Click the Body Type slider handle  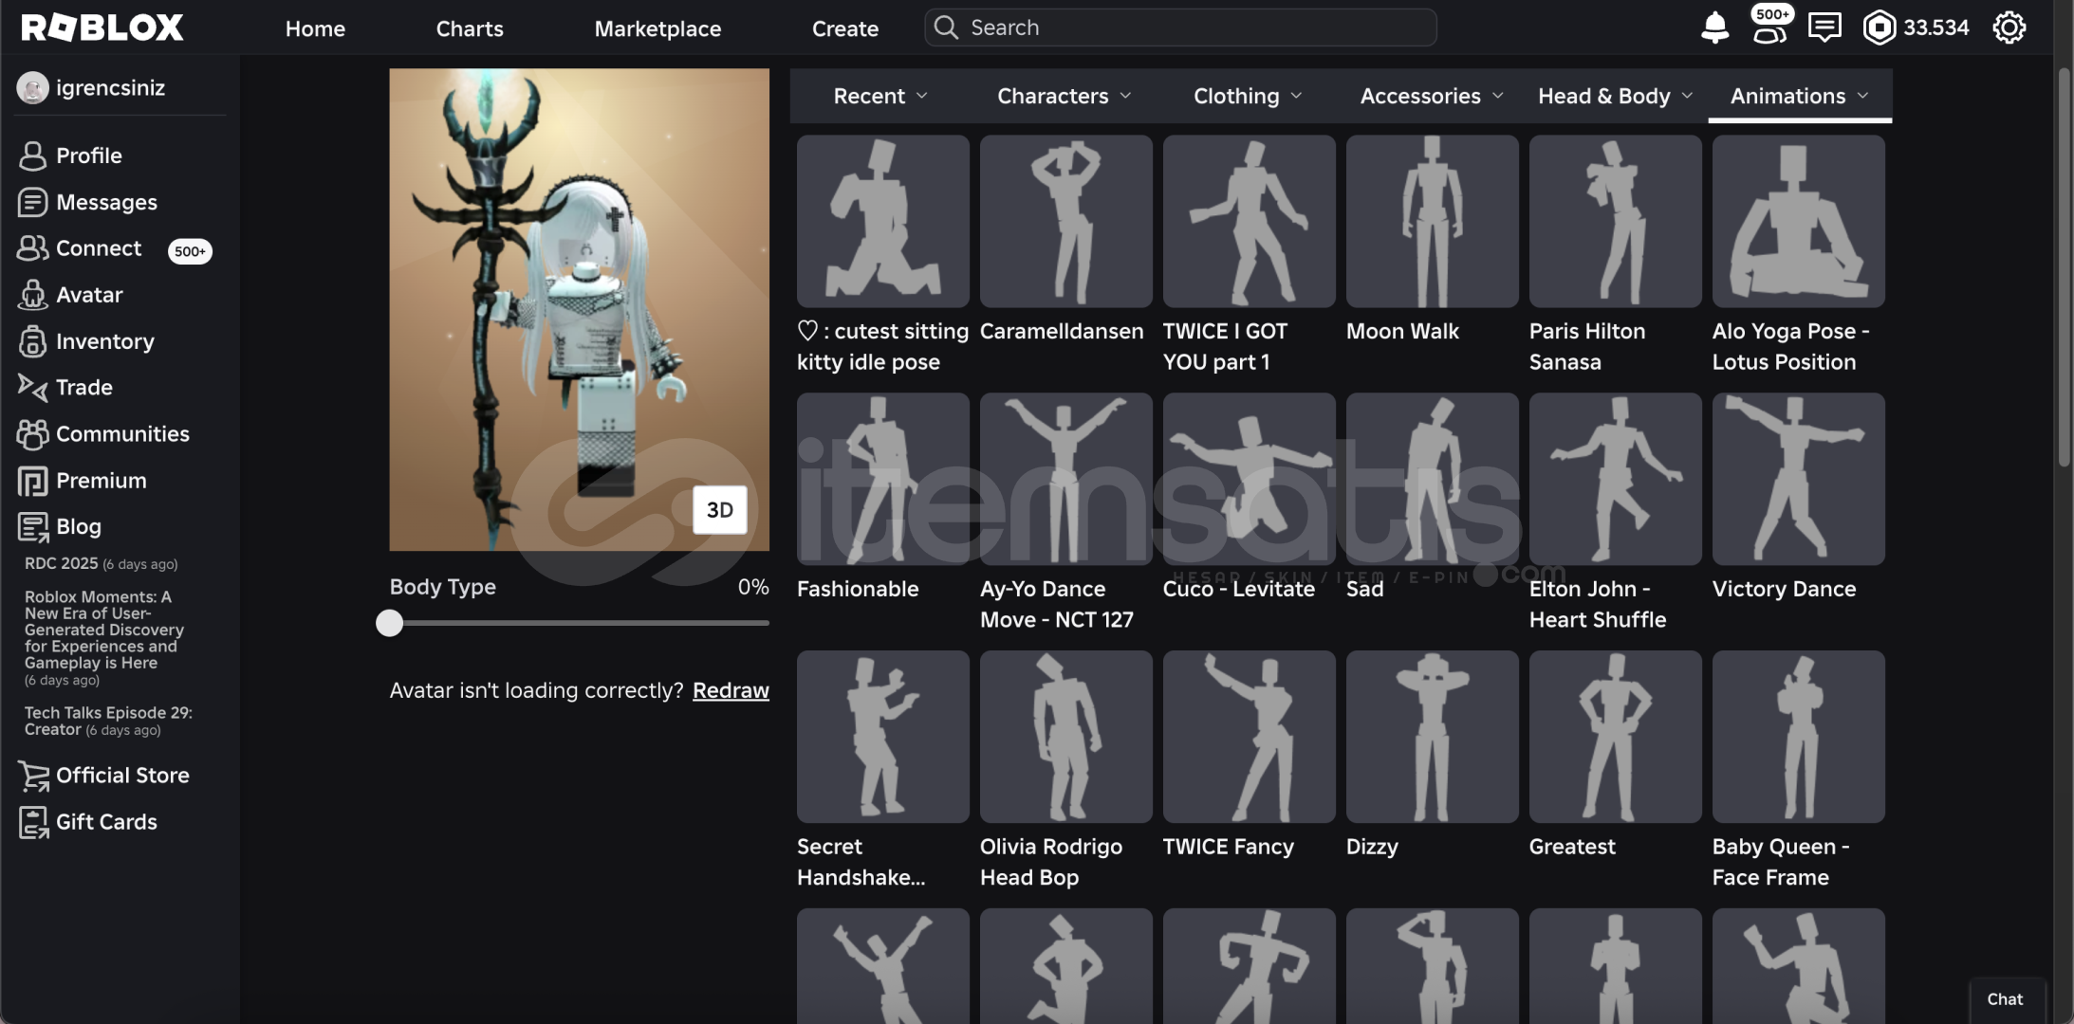(x=389, y=623)
